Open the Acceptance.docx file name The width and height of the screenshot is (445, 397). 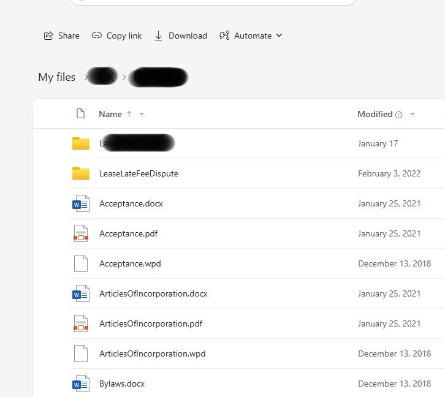pos(131,203)
